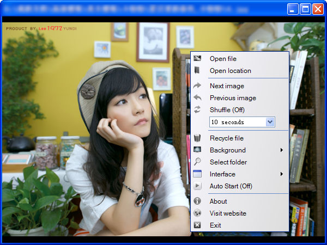This screenshot has height=245, width=327.
Task: Maximize the image viewer window
Action: pyautogui.click(x=305, y=9)
